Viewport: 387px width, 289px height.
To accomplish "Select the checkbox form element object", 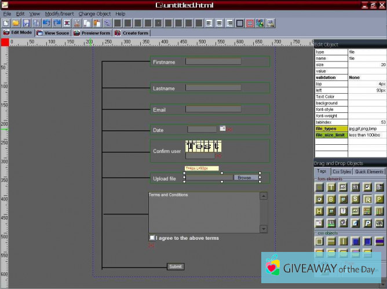I will coord(368,187).
